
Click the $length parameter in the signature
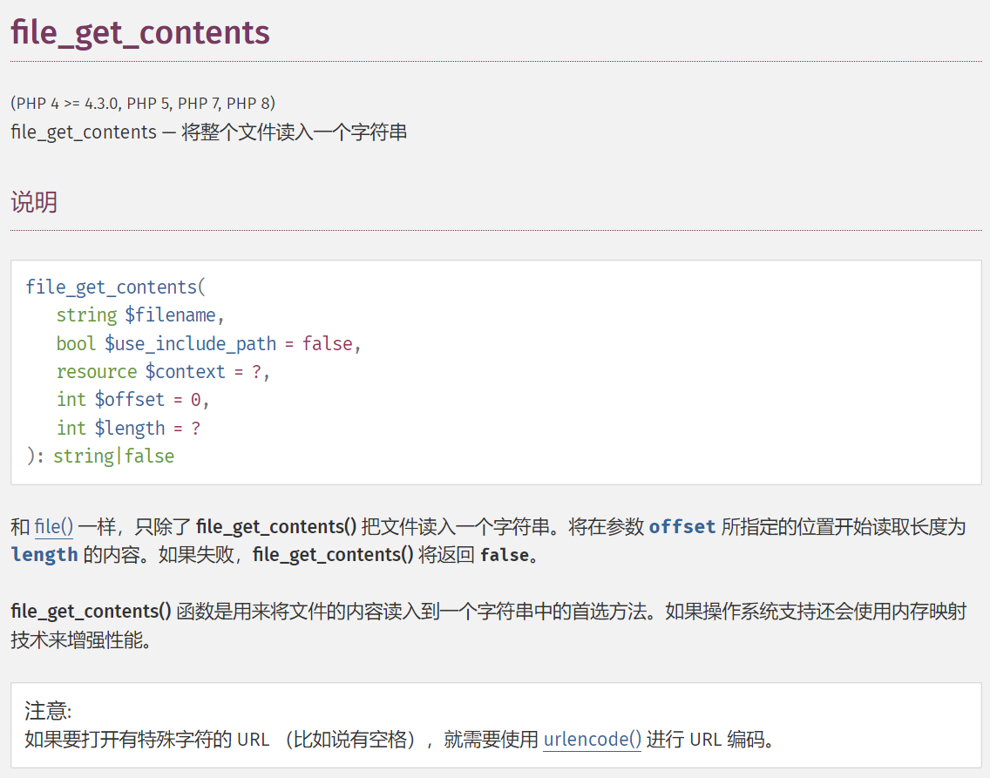click(x=129, y=429)
